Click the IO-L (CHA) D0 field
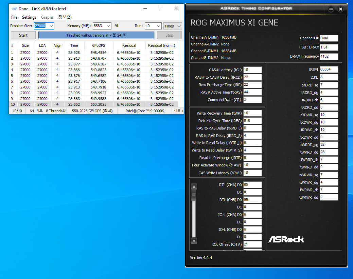The image size is (353, 279). (x=252, y=215)
